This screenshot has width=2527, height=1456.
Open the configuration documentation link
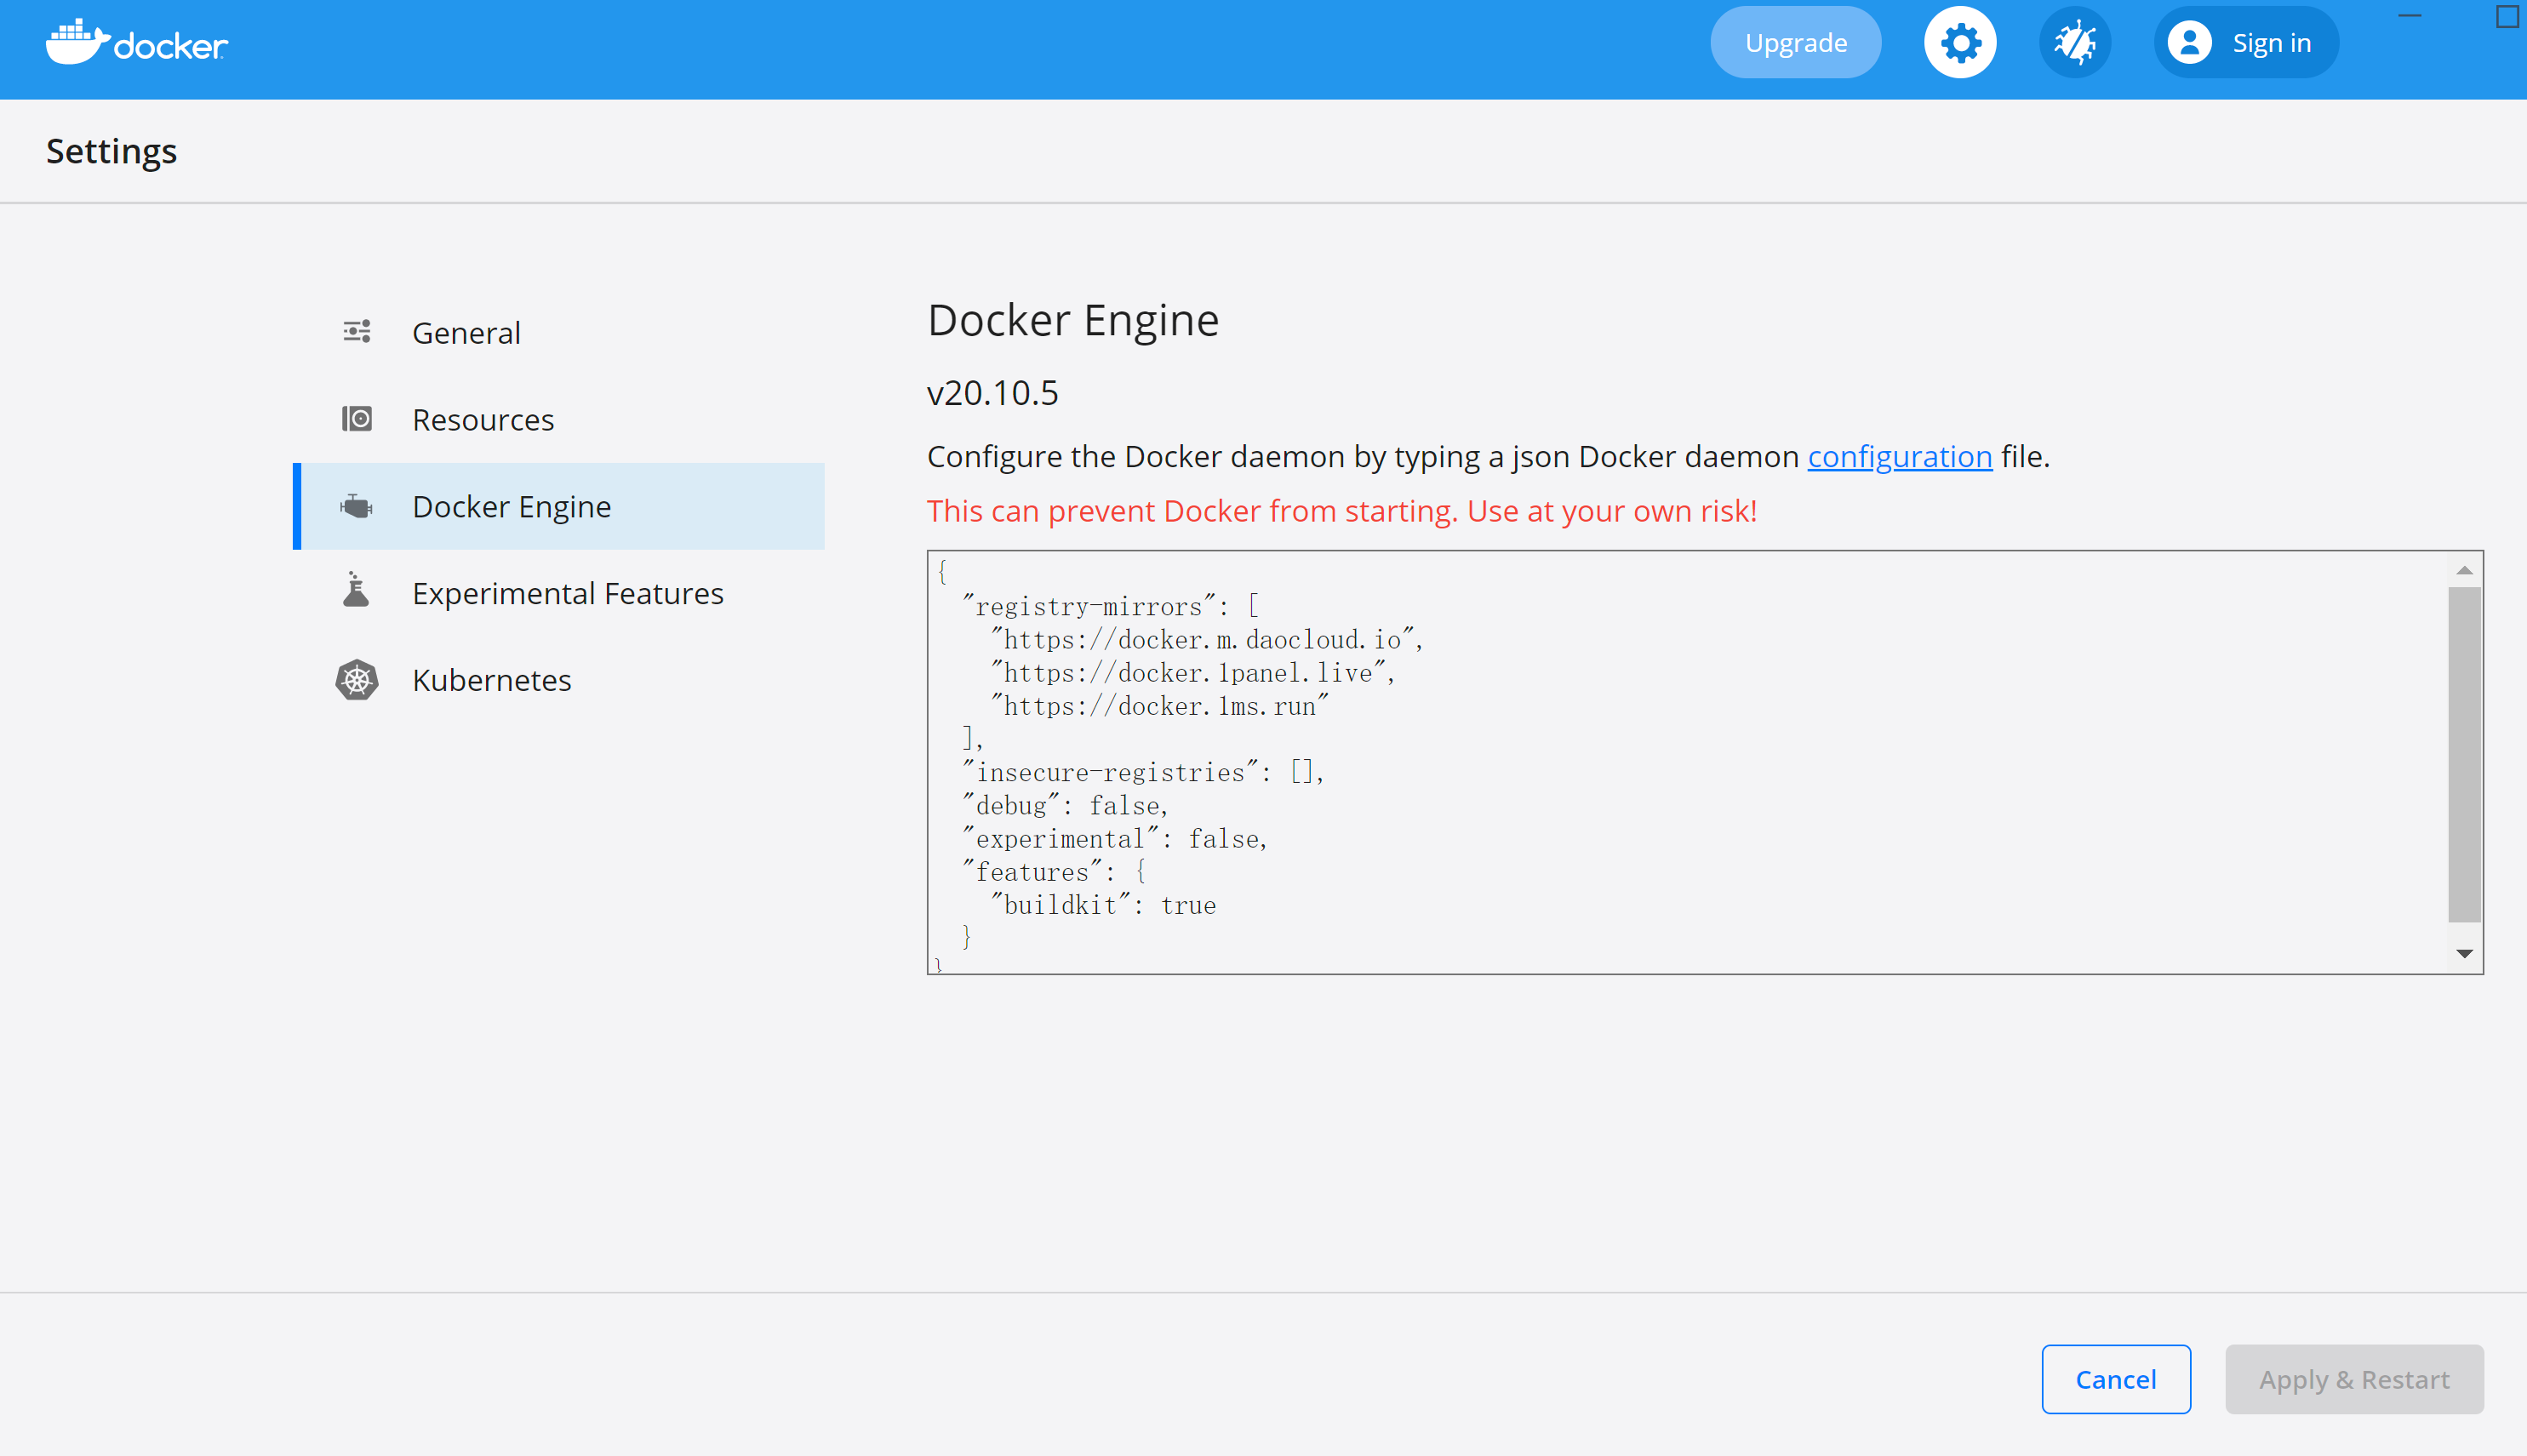[1900, 456]
